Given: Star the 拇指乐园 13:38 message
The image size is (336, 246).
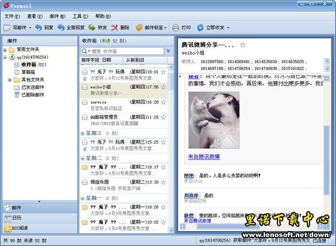Looking at the screenshot, I should [164, 182].
